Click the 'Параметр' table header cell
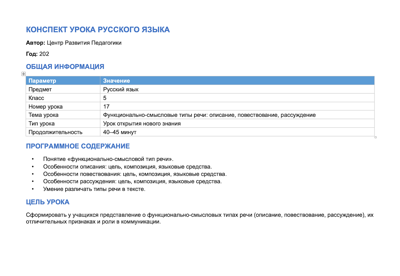The height and width of the screenshot is (276, 400). (x=63, y=81)
